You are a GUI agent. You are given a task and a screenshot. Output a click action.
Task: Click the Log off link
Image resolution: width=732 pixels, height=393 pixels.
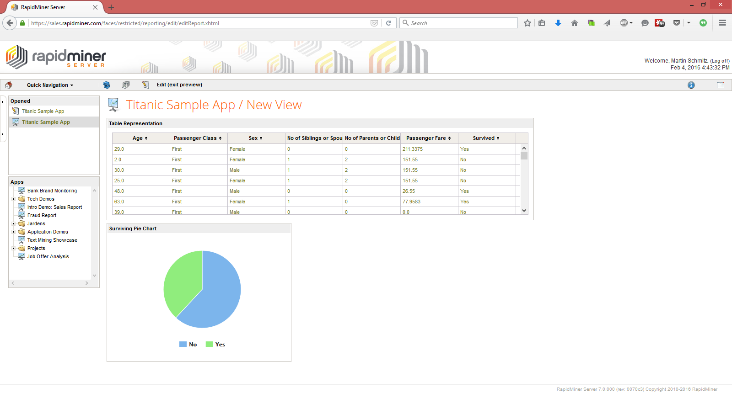(719, 61)
